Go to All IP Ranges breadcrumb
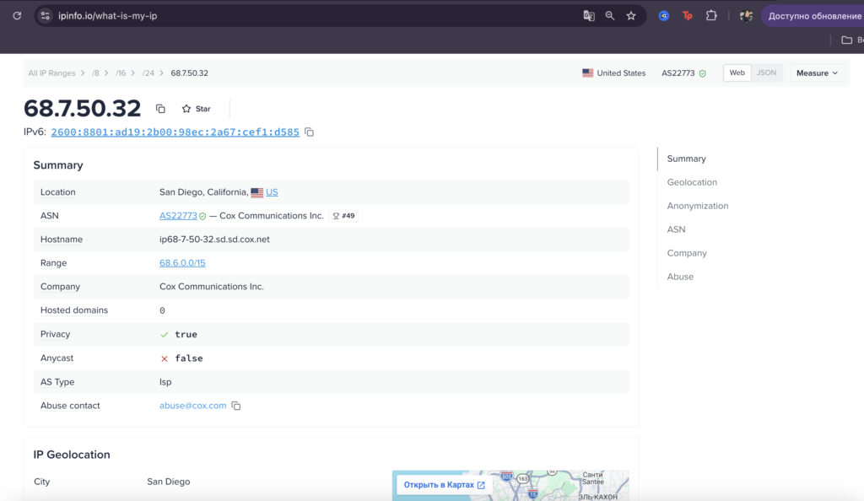The height and width of the screenshot is (501, 864). [x=51, y=73]
